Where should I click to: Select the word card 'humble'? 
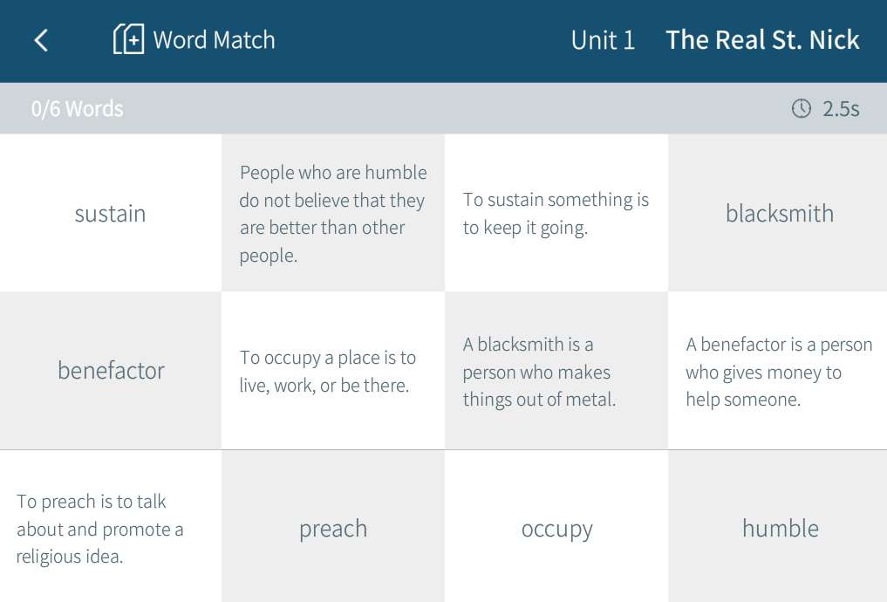pos(778,527)
